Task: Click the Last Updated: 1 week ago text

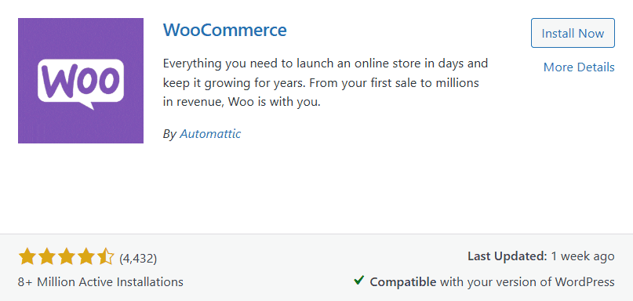Action: click(x=541, y=256)
